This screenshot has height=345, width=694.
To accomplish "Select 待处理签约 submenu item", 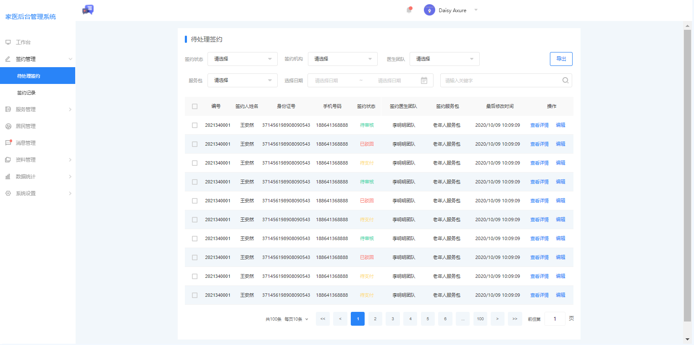I will [38, 76].
